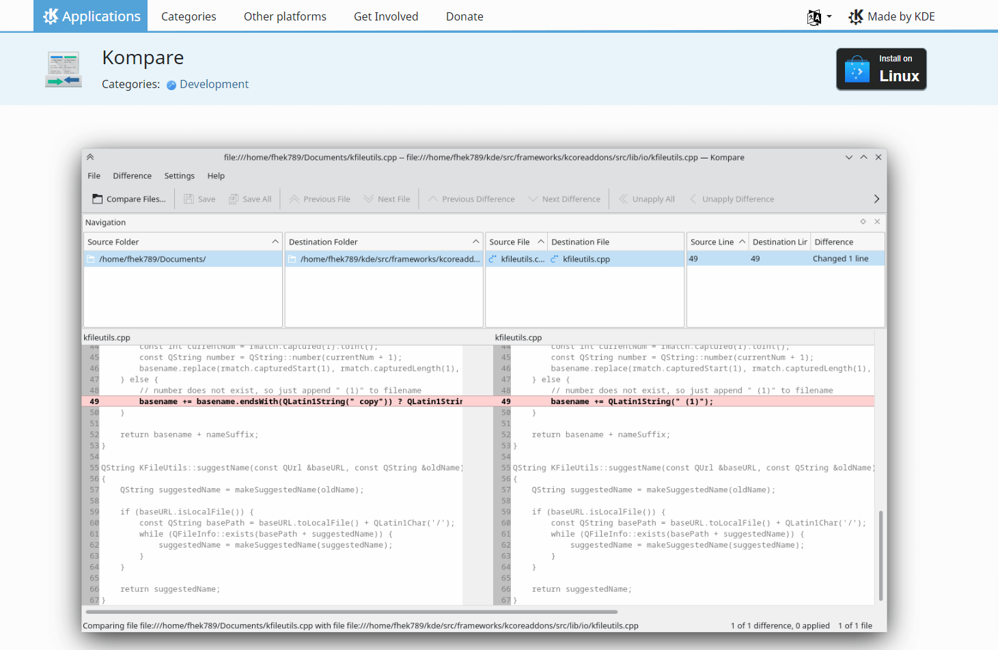
Task: Click the Save All icon
Action: tap(250, 199)
